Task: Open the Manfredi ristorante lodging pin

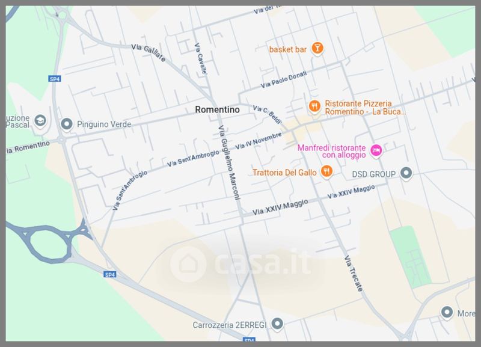Action: coord(376,150)
